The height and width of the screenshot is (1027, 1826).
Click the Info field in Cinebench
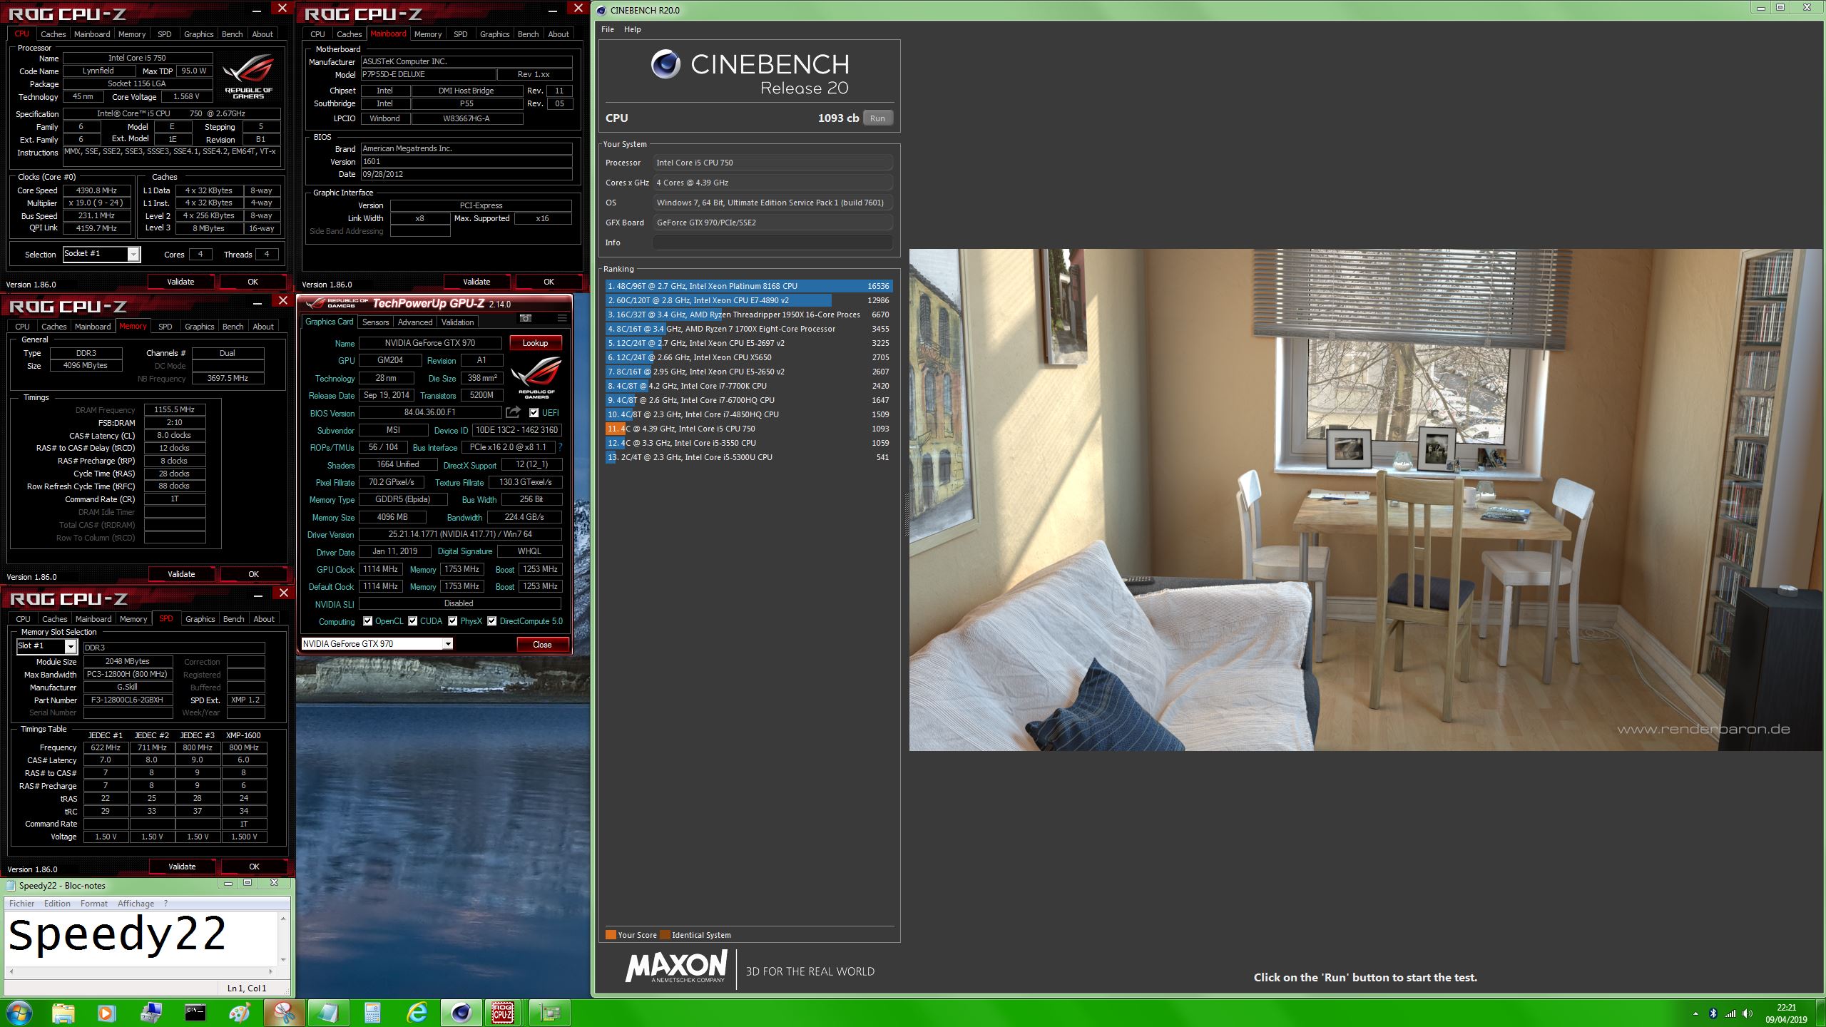[x=772, y=242]
